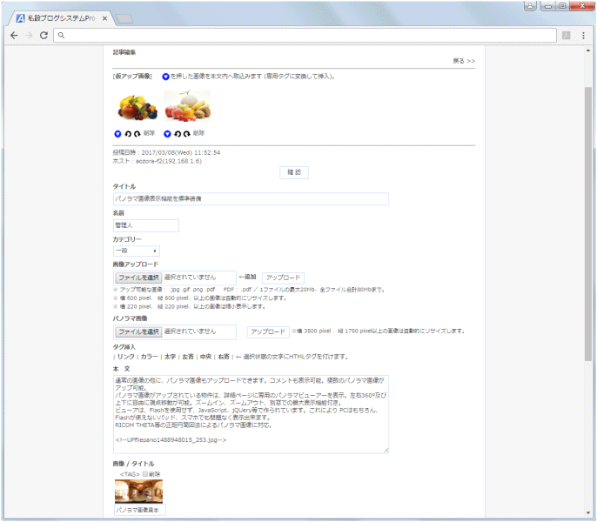This screenshot has height=522, width=597.
Task: Click the blue insert arrow under second fruit image
Action: [168, 134]
